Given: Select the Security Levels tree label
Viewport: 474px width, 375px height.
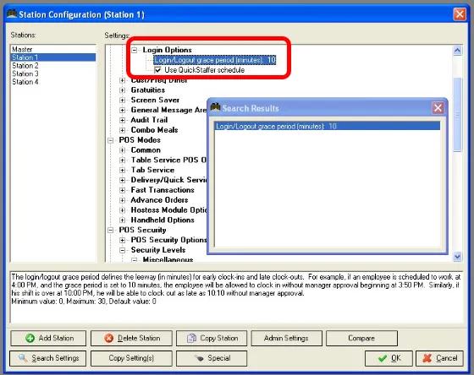Looking at the screenshot, I should point(158,250).
